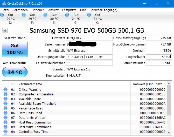Viewport: 174px width, 137px height.
Task: Click status orb for Controller Busy Time row
Action: 5,132
